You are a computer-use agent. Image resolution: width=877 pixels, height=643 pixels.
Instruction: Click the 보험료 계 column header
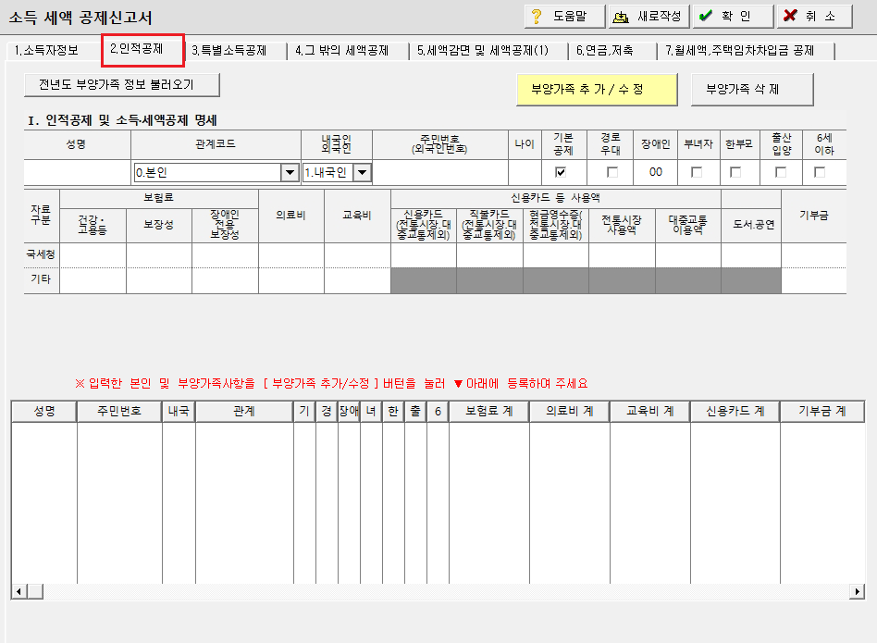coord(489,411)
